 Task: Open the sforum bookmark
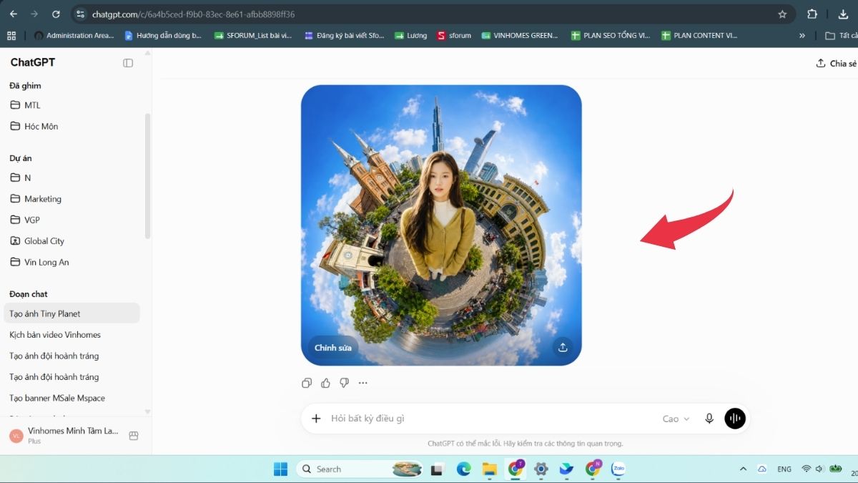[454, 35]
